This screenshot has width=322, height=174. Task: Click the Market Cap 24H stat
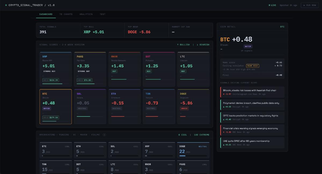click(191, 30)
